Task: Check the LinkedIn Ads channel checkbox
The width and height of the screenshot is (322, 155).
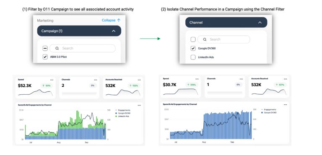Action: [193, 57]
